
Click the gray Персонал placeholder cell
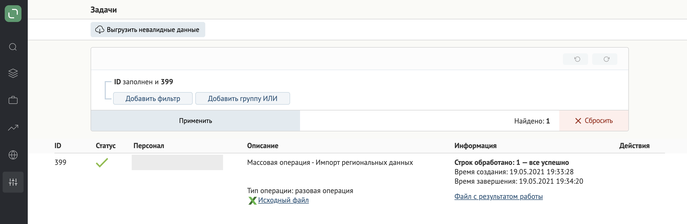177,163
